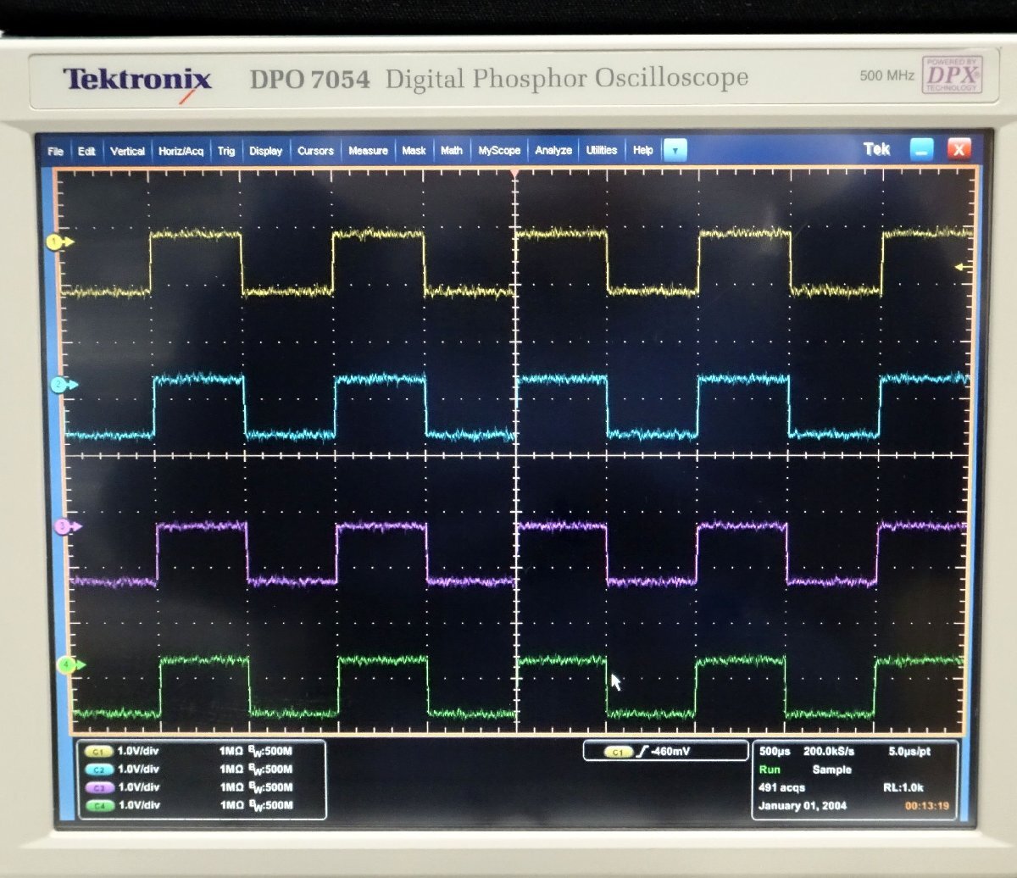Select the cyan channel 2 ground marker
Image resolution: width=1017 pixels, height=878 pixels.
coord(64,385)
